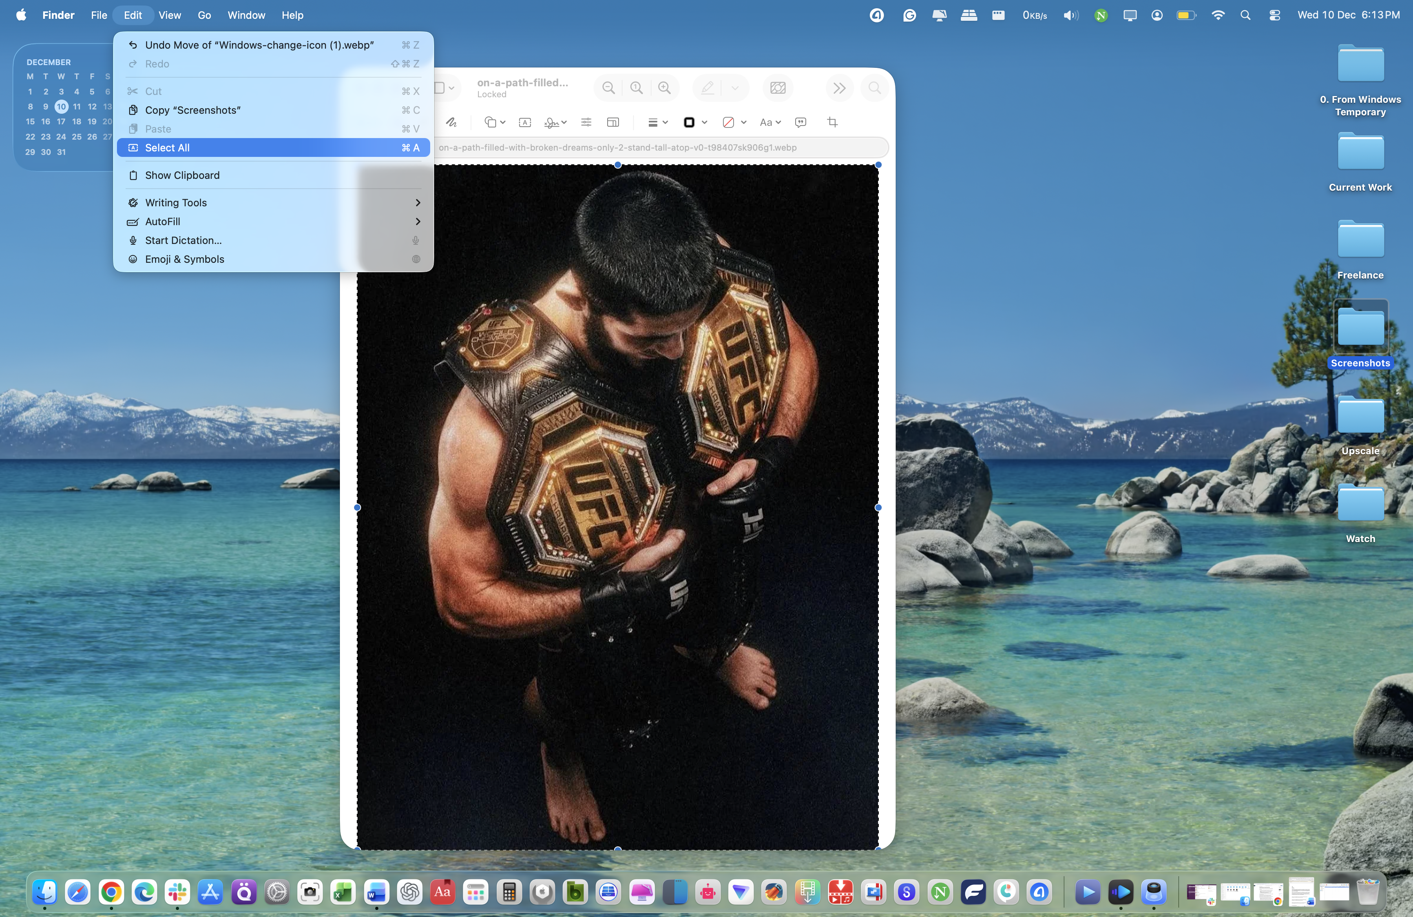Expand the toolbar overflow double-chevron in Preview
Screen dimensions: 1413x917
click(x=839, y=88)
